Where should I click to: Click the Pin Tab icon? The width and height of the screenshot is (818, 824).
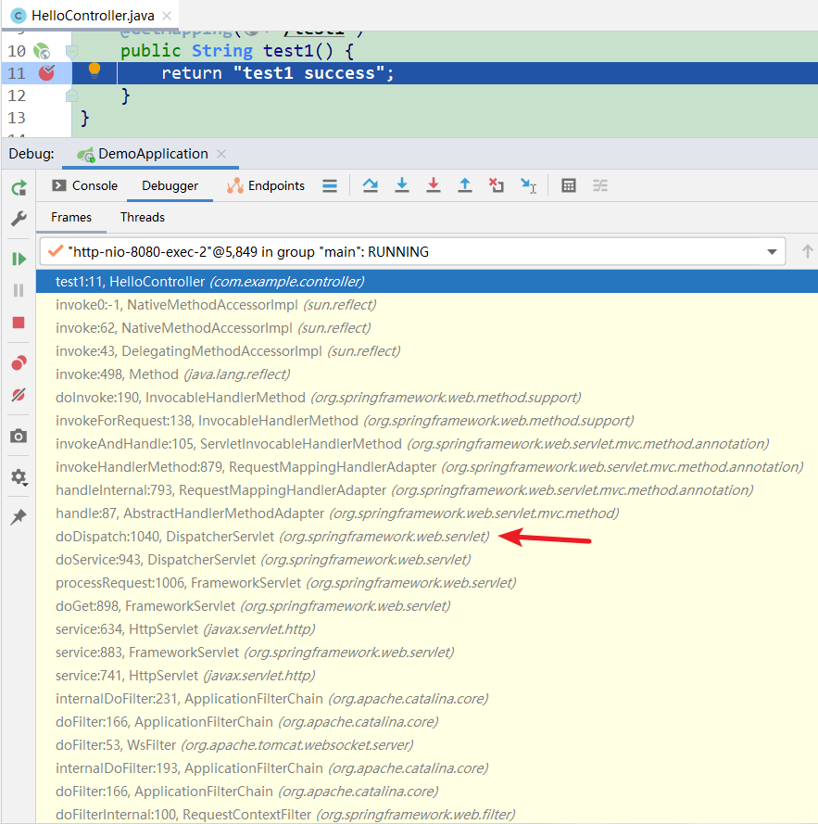(x=19, y=517)
